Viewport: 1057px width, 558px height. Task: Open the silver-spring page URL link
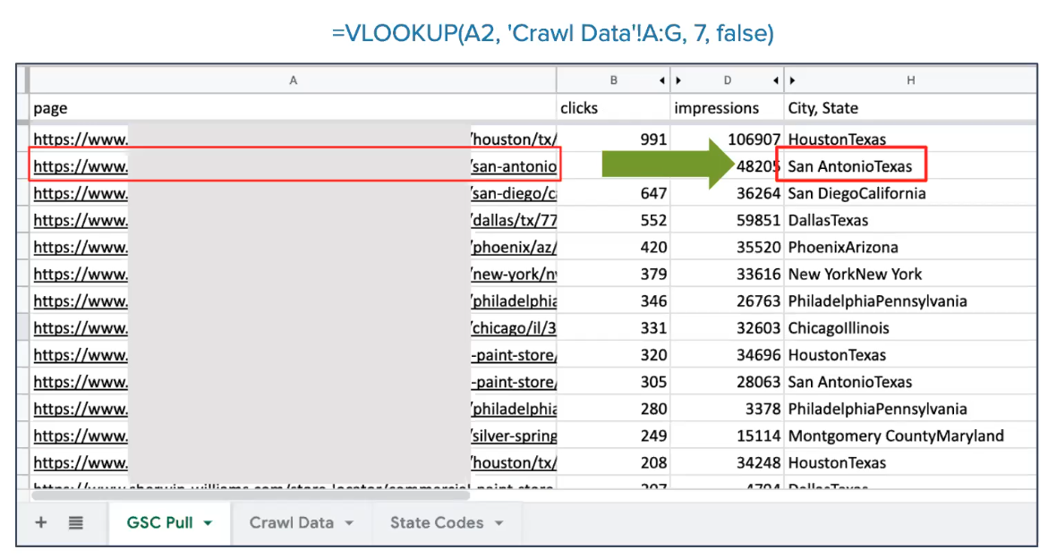click(515, 436)
